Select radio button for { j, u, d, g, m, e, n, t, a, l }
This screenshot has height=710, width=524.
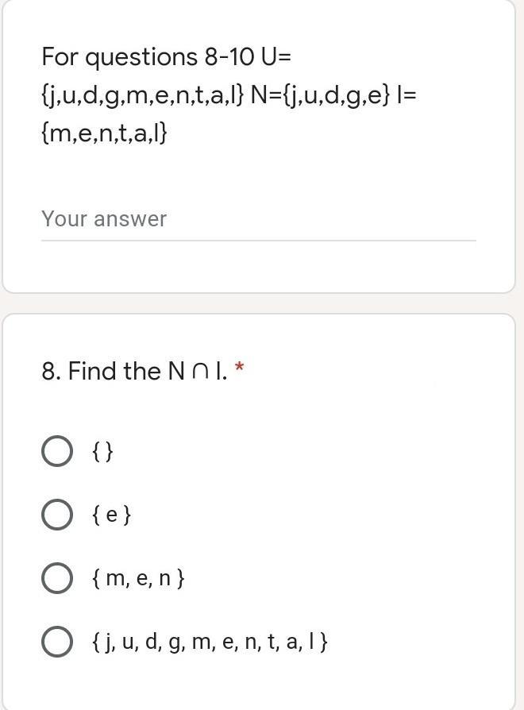tap(56, 641)
